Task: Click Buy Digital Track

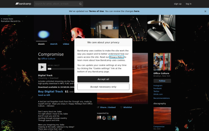Action: click(51, 92)
